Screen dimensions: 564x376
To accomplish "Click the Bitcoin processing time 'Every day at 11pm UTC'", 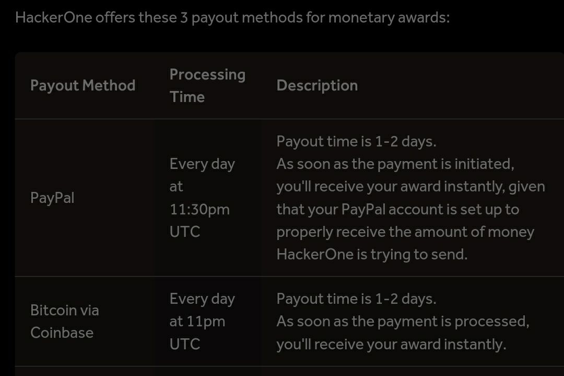I will click(x=202, y=321).
